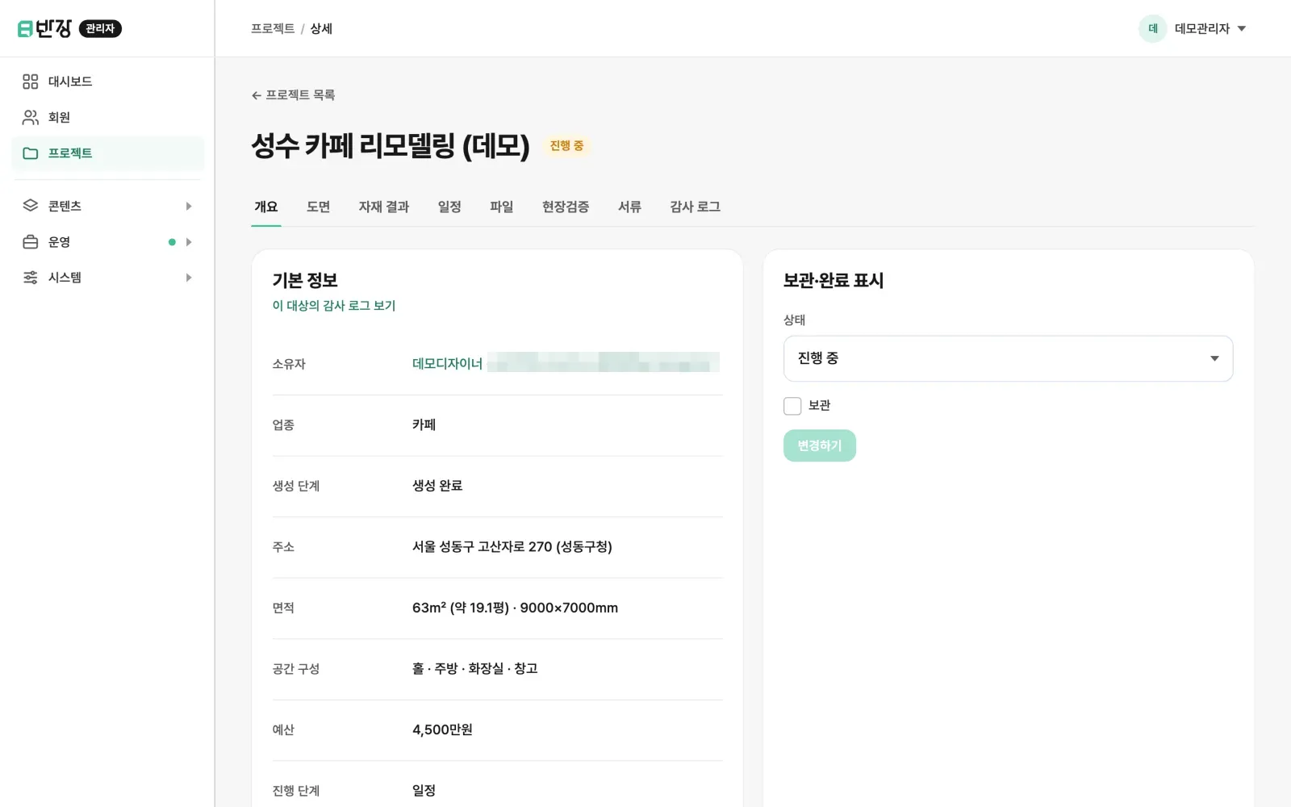This screenshot has width=1291, height=807.
Task: Click the 변경하기 button
Action: pyautogui.click(x=819, y=445)
